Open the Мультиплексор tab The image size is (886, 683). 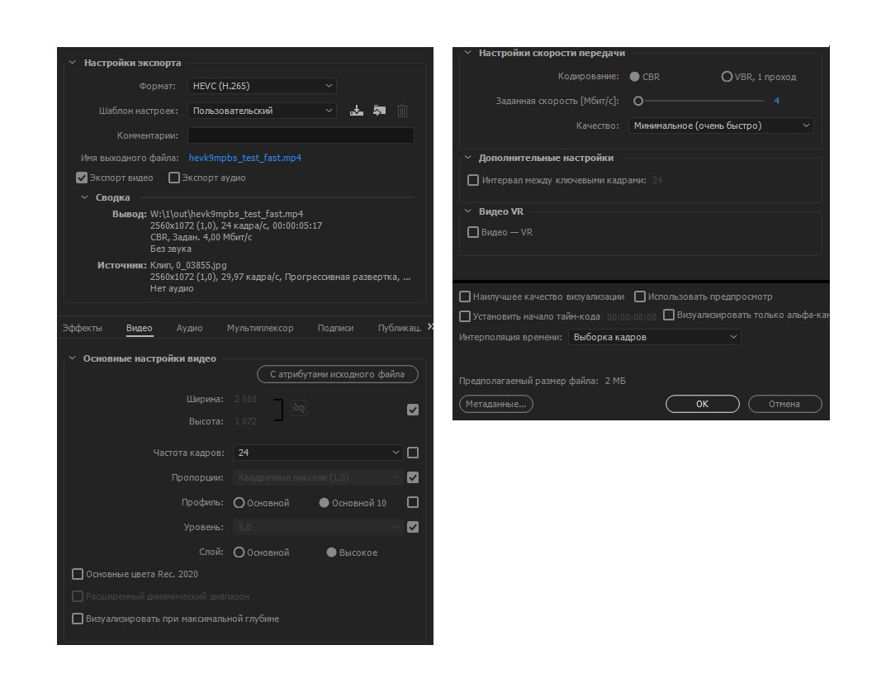coord(260,328)
